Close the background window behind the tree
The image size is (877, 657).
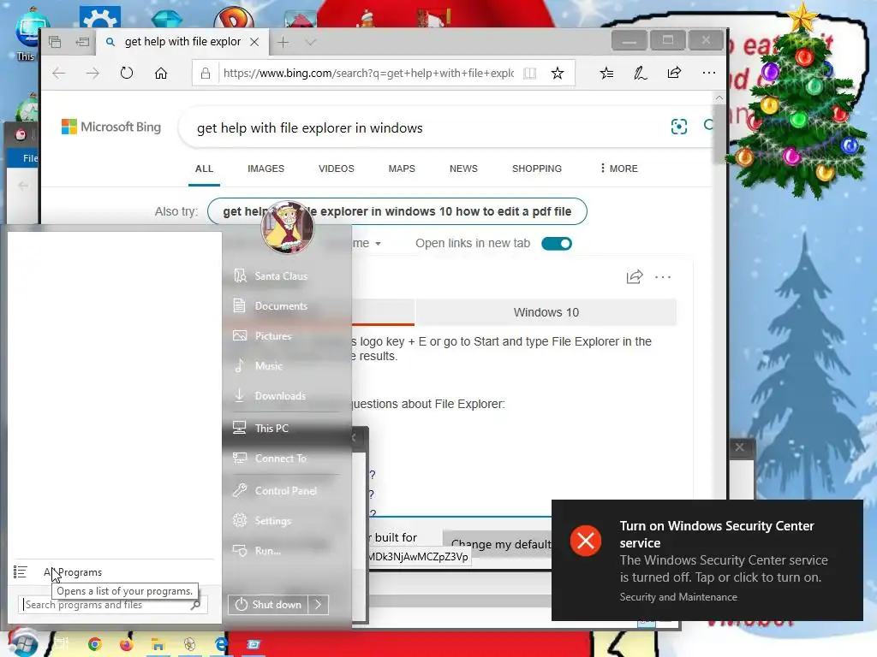coord(739,447)
